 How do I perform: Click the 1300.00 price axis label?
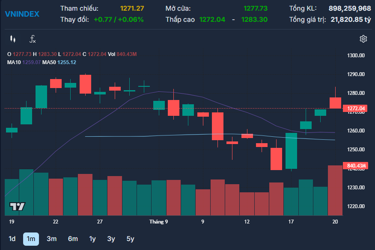pyautogui.click(x=356, y=56)
